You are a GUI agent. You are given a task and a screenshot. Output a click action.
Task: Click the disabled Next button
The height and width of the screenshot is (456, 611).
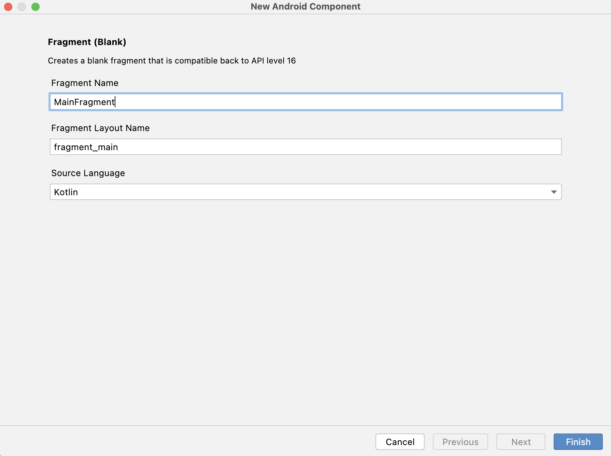[521, 442]
